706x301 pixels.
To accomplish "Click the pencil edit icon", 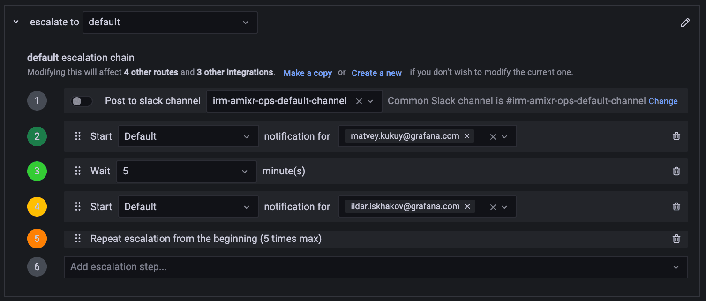I will click(x=685, y=23).
